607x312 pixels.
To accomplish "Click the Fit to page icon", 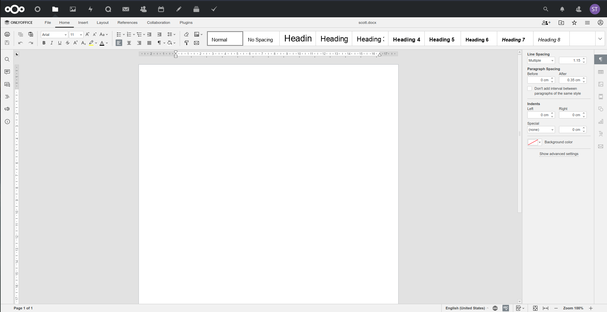I will [535, 308].
